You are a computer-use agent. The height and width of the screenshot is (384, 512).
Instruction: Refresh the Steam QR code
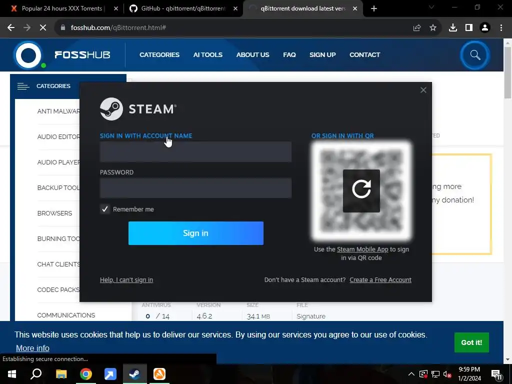click(361, 190)
